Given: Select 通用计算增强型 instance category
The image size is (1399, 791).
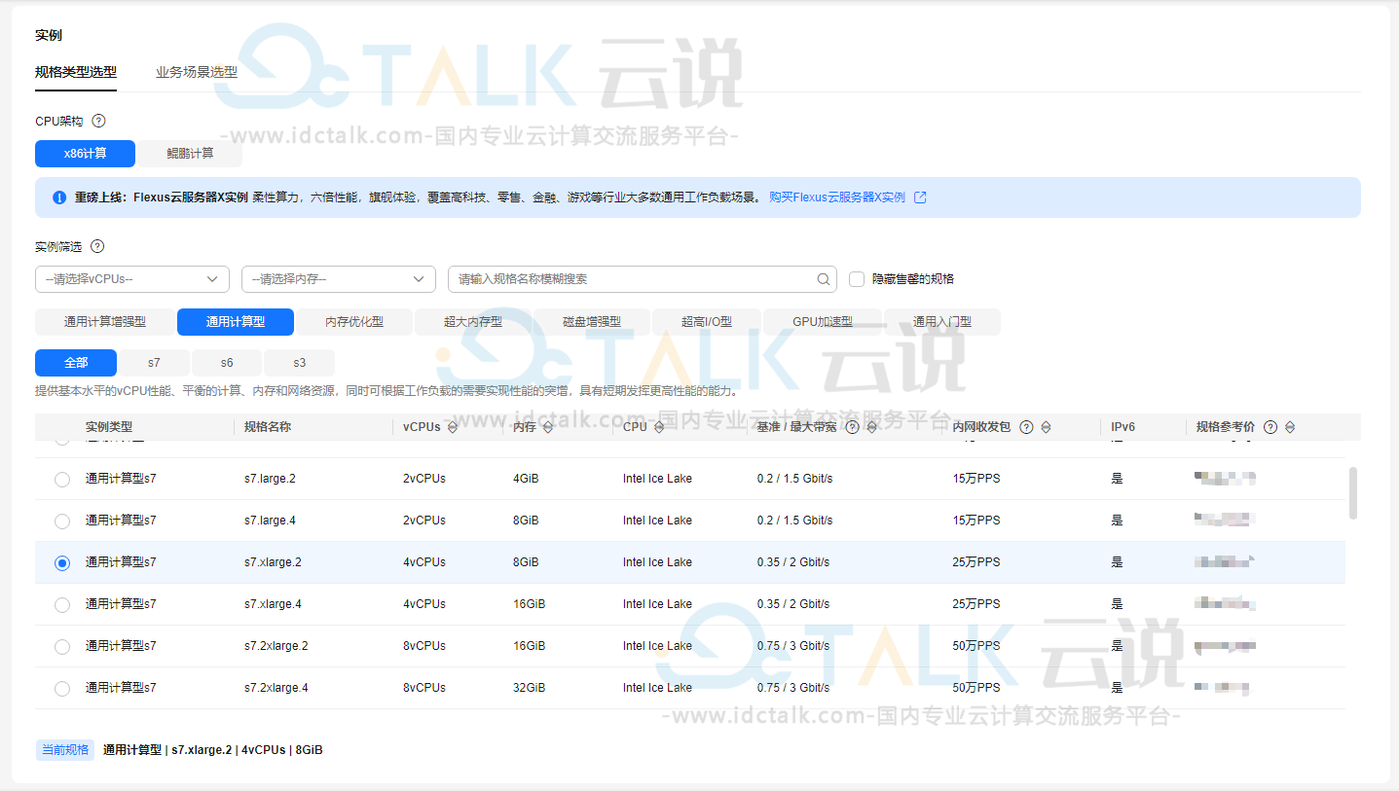Looking at the screenshot, I should pyautogui.click(x=105, y=322).
